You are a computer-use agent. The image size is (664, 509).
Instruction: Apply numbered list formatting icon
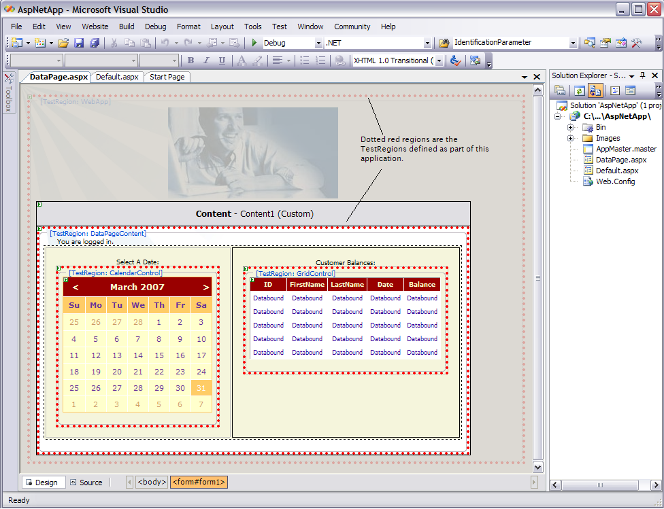coord(320,60)
